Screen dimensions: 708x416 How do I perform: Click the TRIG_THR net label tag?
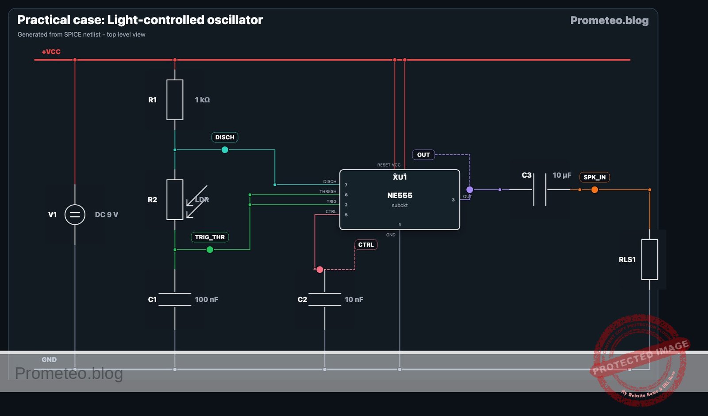click(210, 237)
